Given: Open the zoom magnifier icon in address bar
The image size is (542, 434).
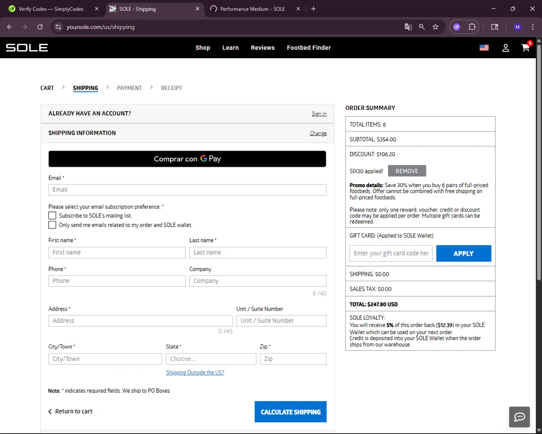Looking at the screenshot, I should point(422,27).
